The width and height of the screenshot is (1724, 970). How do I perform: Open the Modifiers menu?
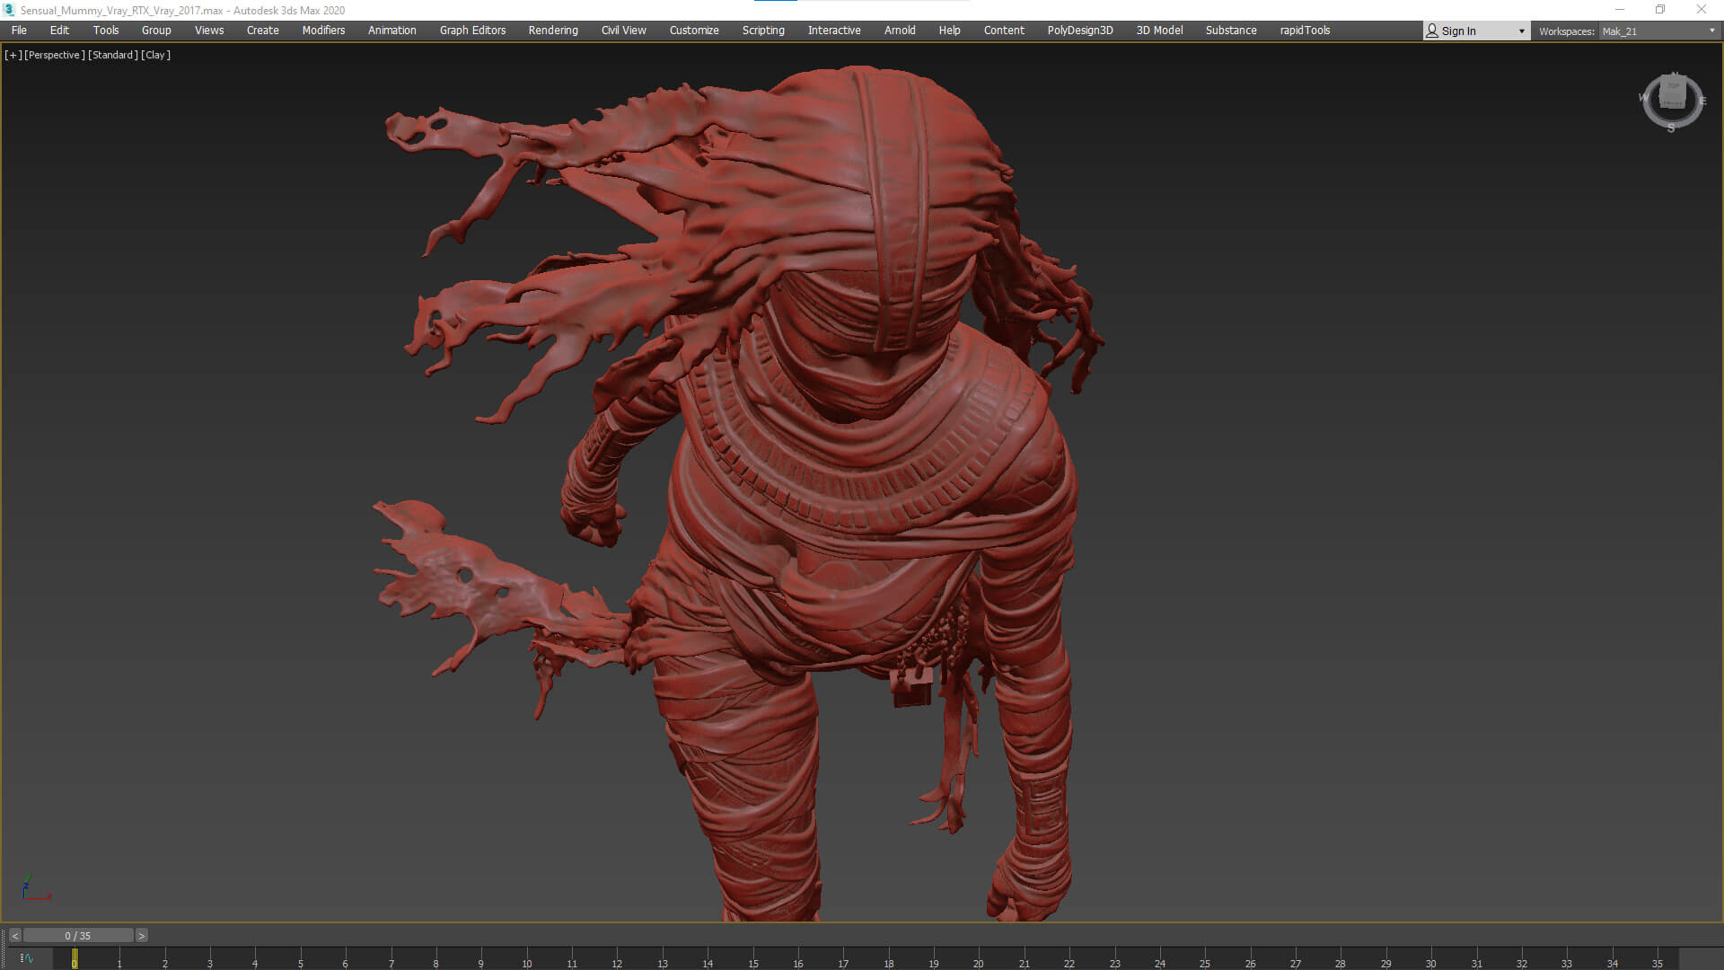pos(323,31)
